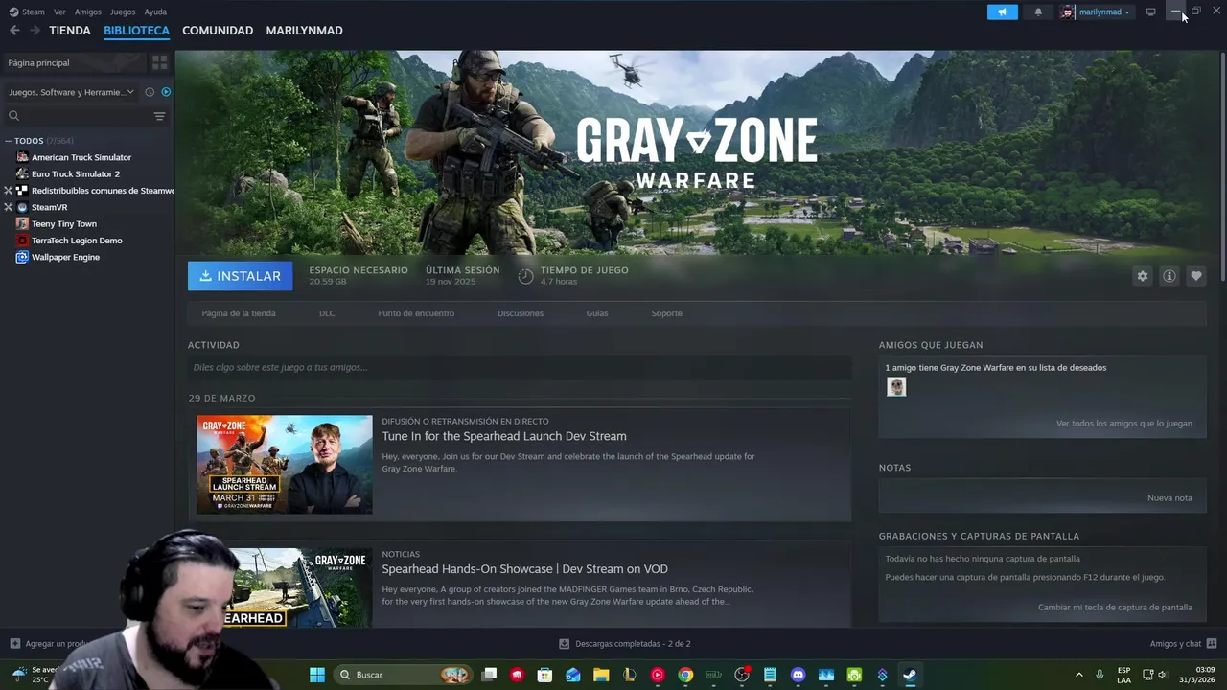1227x690 pixels.
Task: Open Google Chrome from the taskbar
Action: (x=685, y=675)
